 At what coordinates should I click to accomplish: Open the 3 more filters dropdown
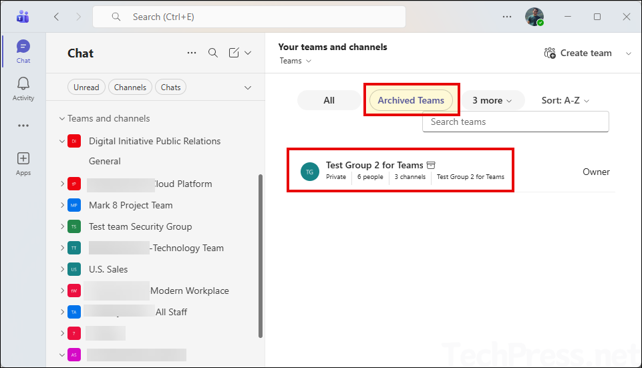[x=492, y=100]
